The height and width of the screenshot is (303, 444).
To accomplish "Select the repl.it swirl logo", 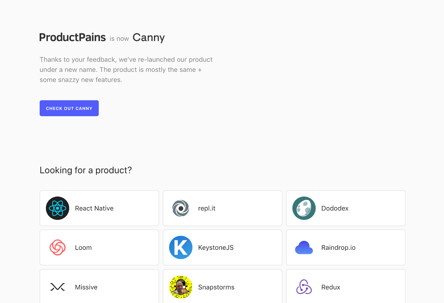I will [x=181, y=208].
